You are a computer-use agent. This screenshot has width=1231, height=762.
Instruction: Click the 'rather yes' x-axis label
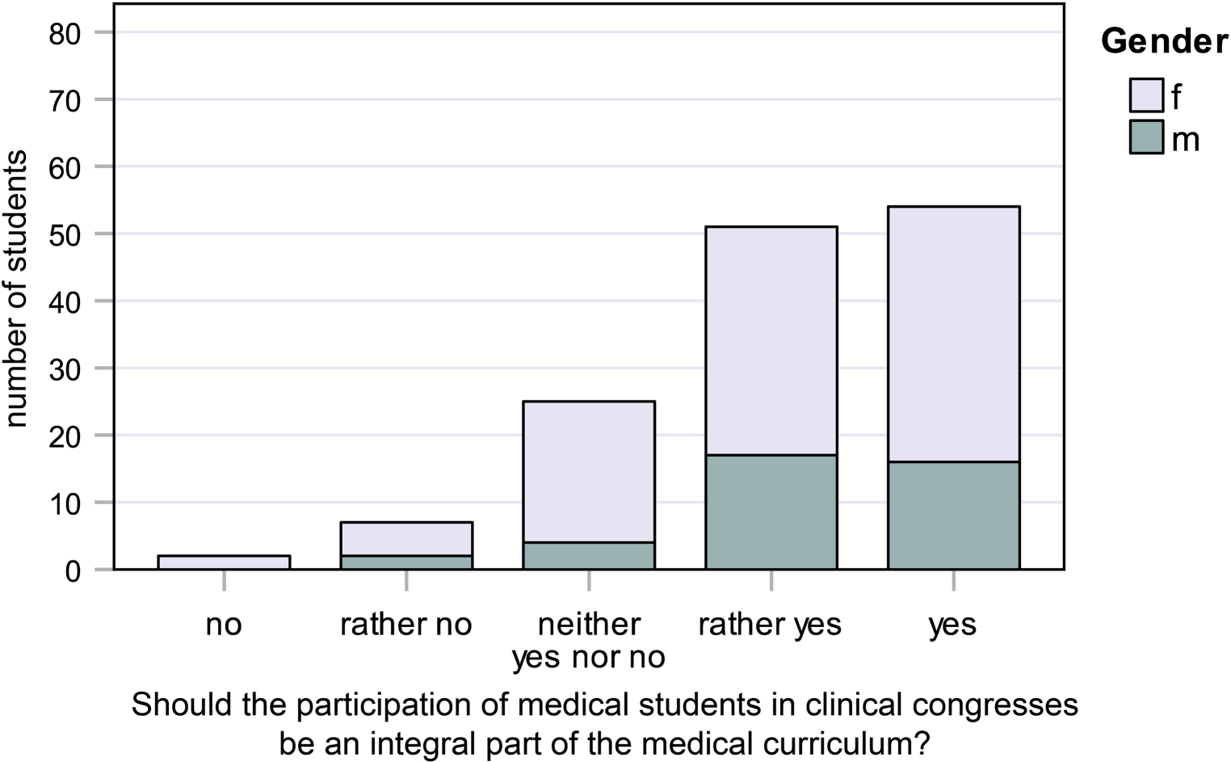point(770,625)
